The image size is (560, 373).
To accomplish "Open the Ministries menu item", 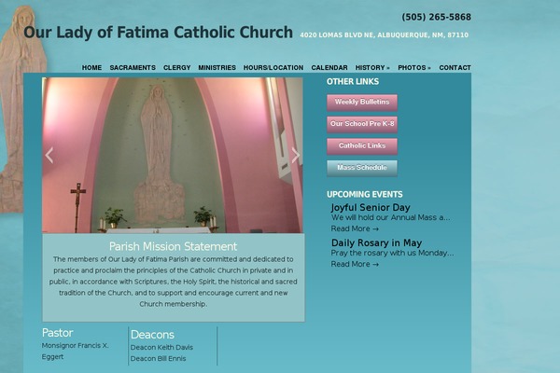I will point(217,67).
